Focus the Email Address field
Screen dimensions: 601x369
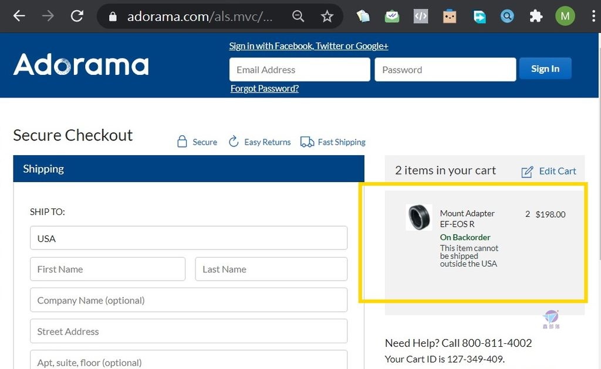(x=300, y=70)
